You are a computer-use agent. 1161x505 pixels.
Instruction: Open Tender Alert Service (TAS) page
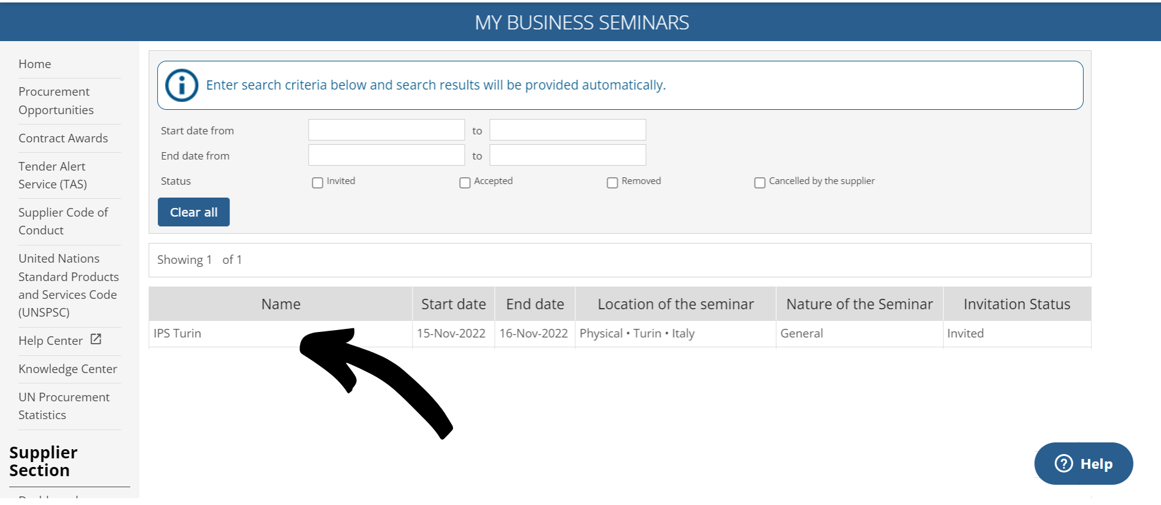click(x=53, y=175)
